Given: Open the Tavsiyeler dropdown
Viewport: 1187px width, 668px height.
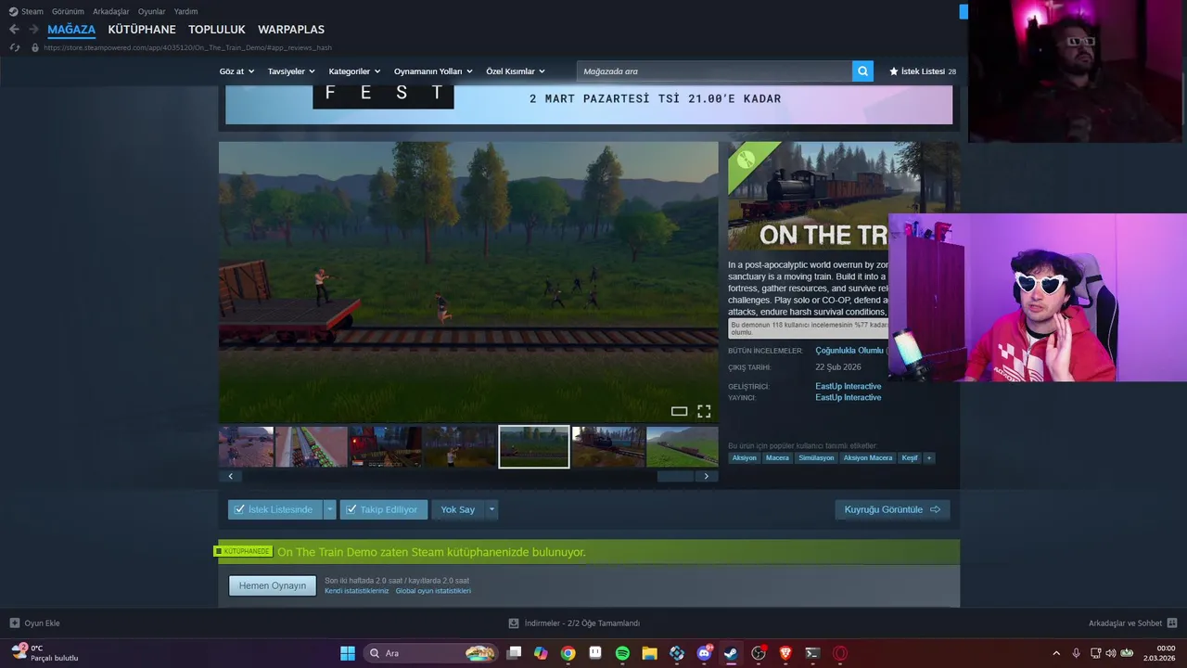Looking at the screenshot, I should pos(291,71).
